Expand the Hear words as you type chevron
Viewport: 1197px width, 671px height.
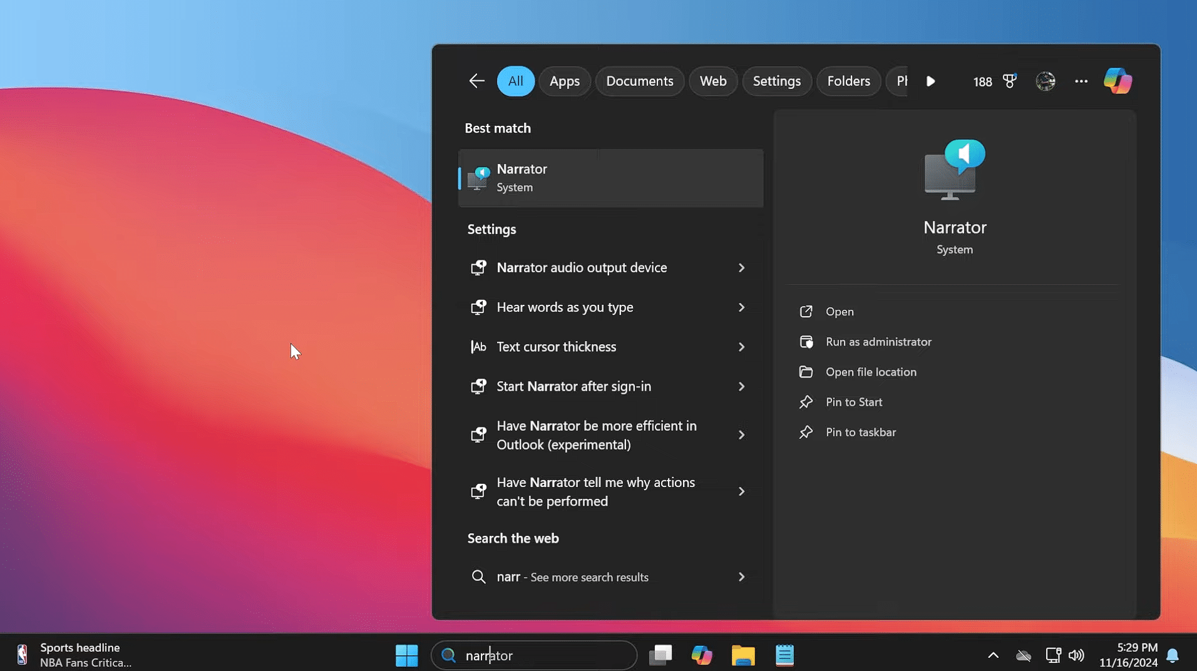pos(741,307)
